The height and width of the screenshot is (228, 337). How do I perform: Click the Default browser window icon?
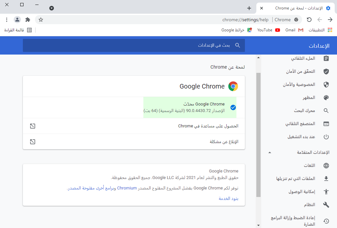[x=326, y=124]
